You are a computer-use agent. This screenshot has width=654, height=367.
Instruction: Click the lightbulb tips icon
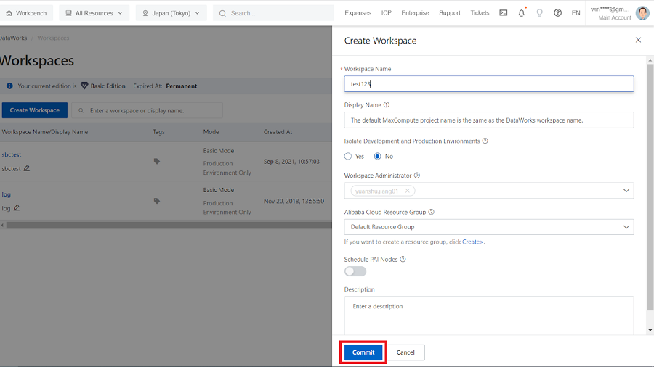(539, 13)
